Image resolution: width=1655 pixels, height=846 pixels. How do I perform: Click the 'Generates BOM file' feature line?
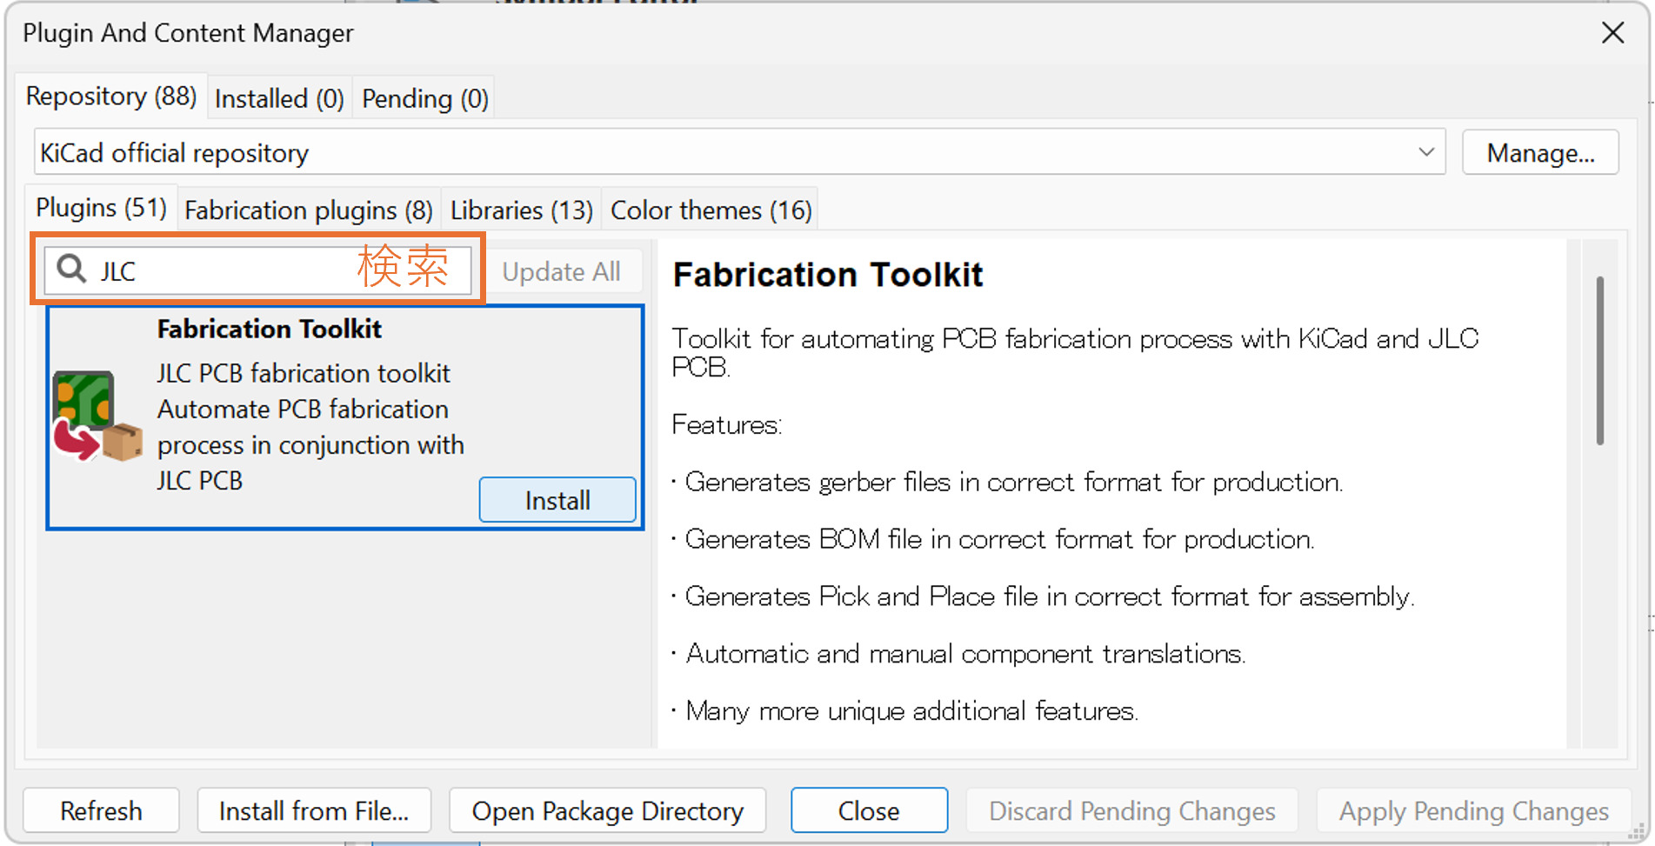point(992,539)
